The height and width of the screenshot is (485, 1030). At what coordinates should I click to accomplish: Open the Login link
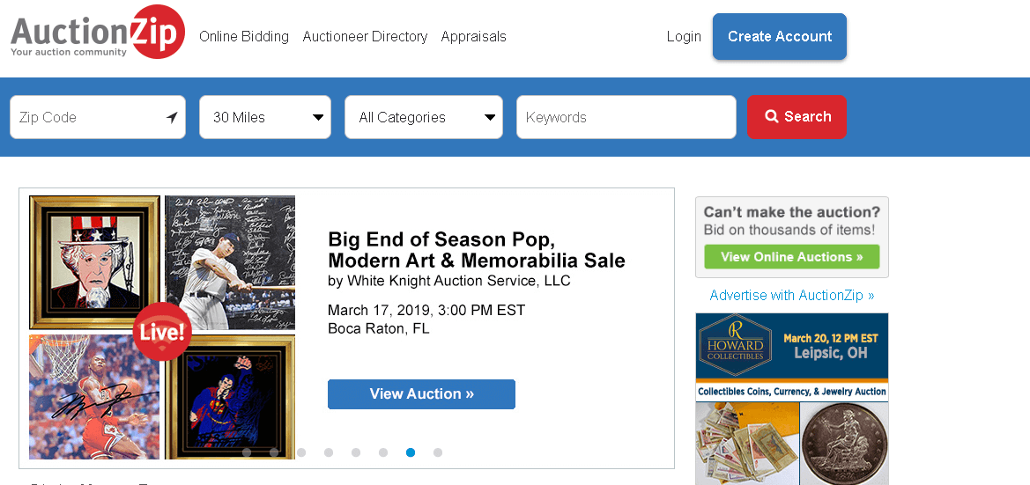[x=684, y=37]
